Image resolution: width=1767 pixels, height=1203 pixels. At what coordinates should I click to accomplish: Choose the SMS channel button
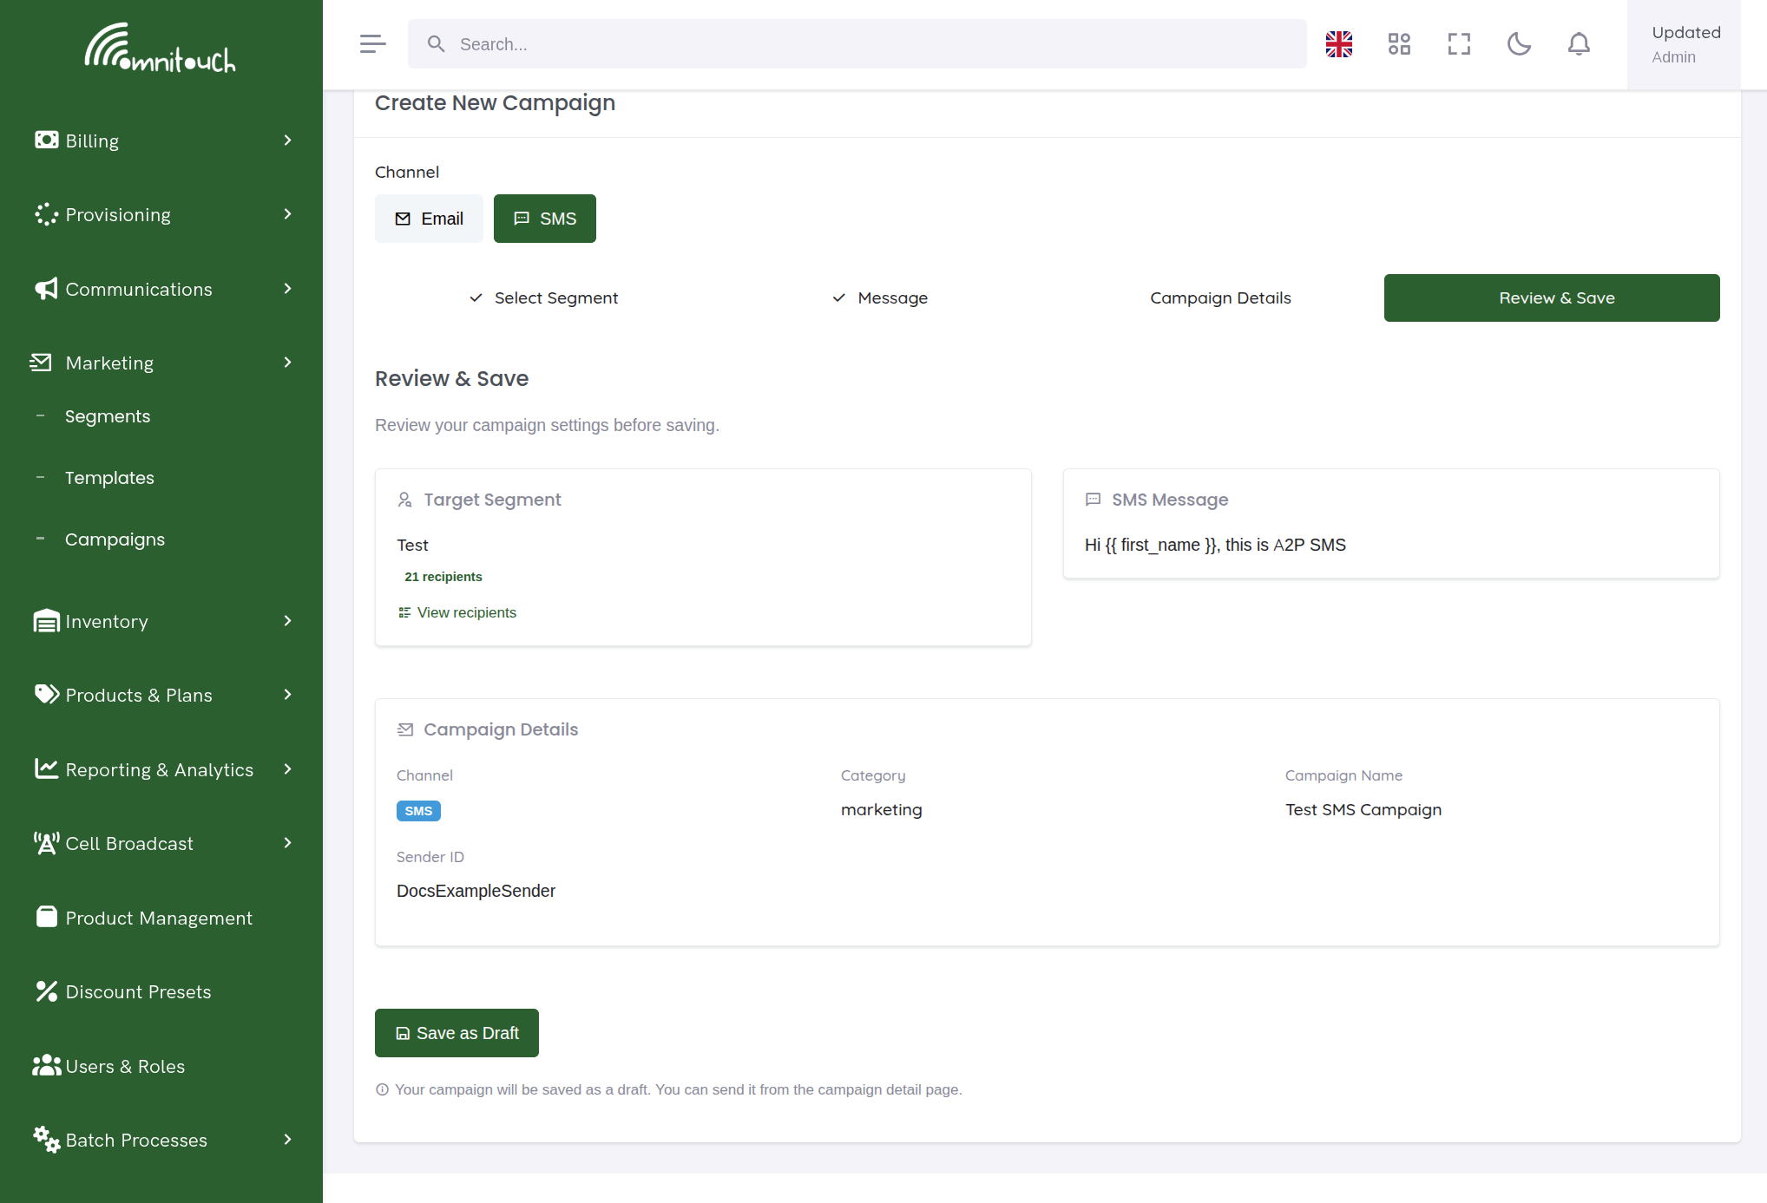click(x=545, y=219)
